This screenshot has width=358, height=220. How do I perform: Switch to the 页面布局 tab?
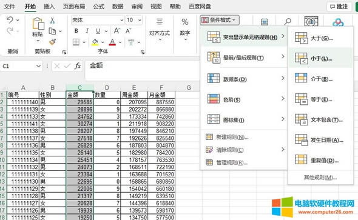click(x=74, y=7)
